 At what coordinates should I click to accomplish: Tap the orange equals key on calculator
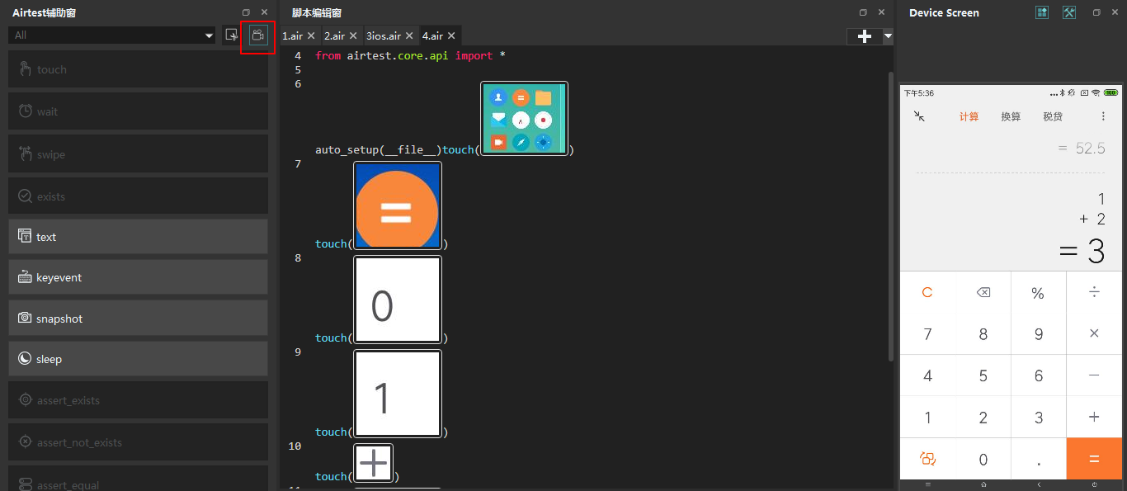pyautogui.click(x=1094, y=459)
